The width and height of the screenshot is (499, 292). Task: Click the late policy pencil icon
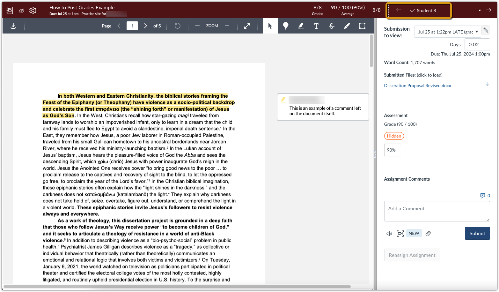point(486,30)
